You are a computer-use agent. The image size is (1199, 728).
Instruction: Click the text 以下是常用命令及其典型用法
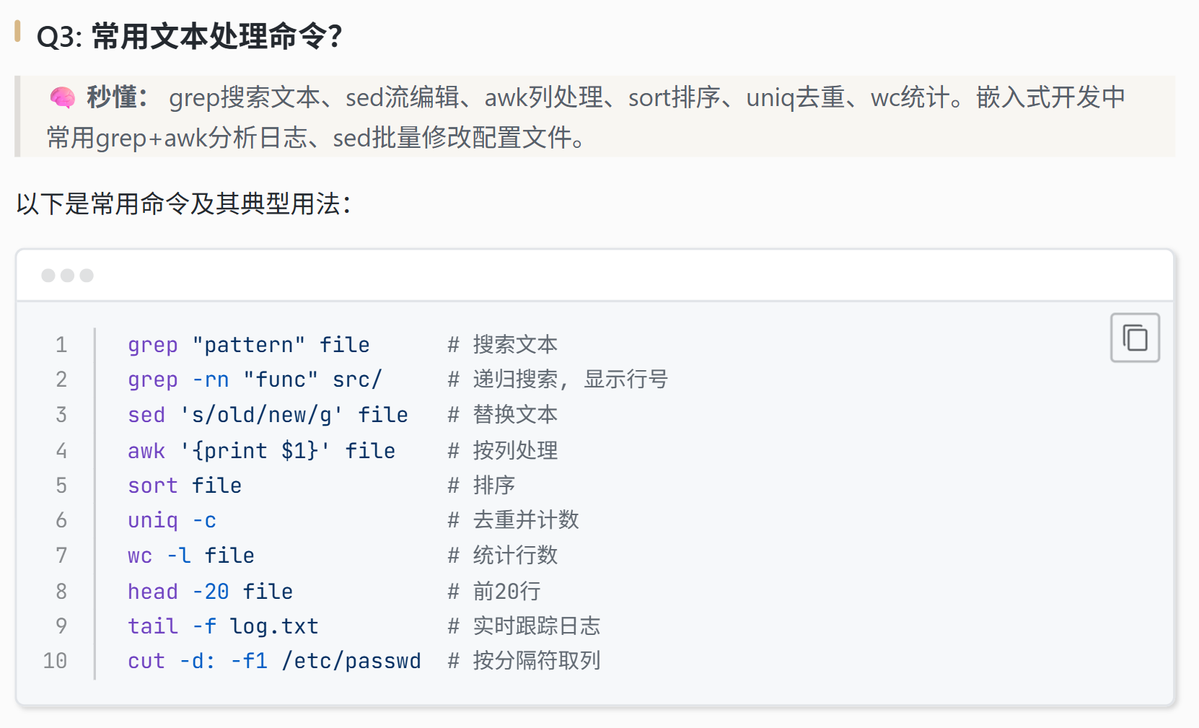[183, 204]
